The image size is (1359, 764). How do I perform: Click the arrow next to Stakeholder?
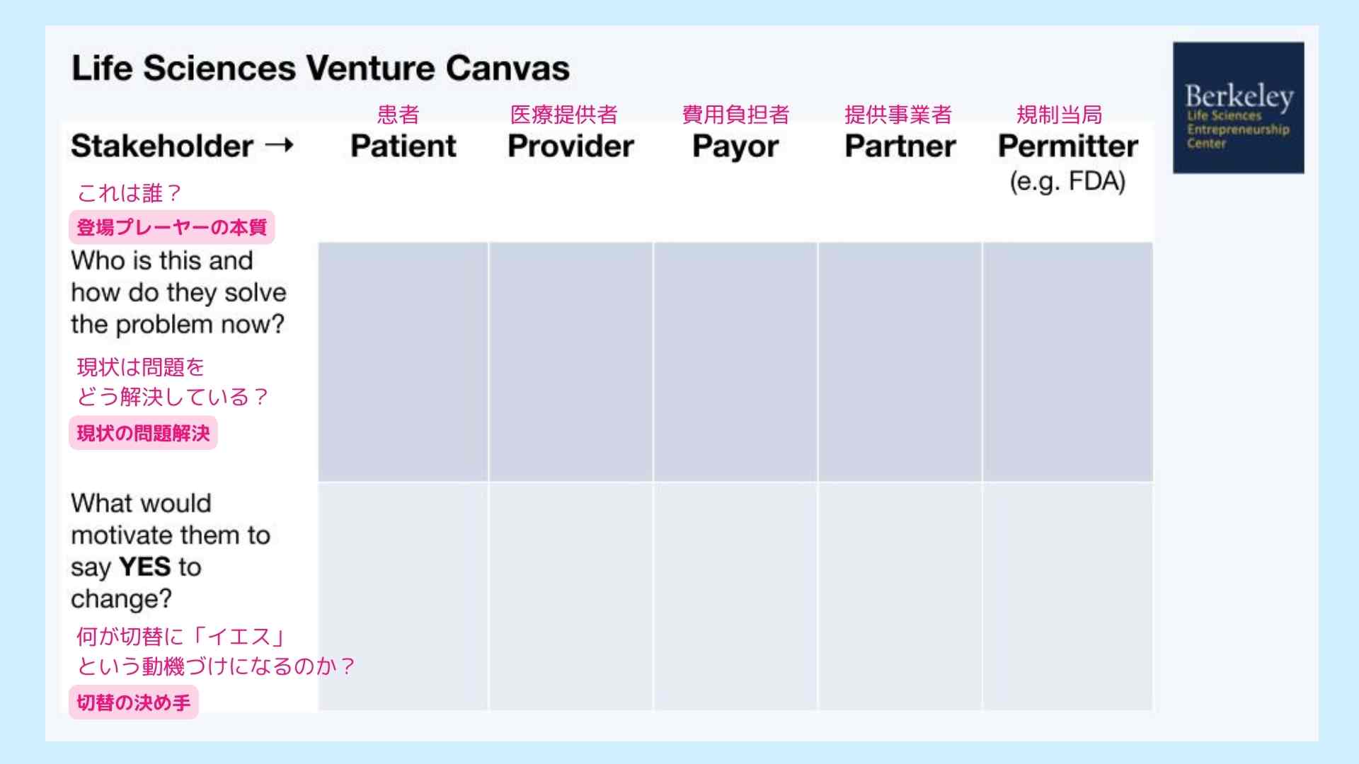pyautogui.click(x=279, y=146)
